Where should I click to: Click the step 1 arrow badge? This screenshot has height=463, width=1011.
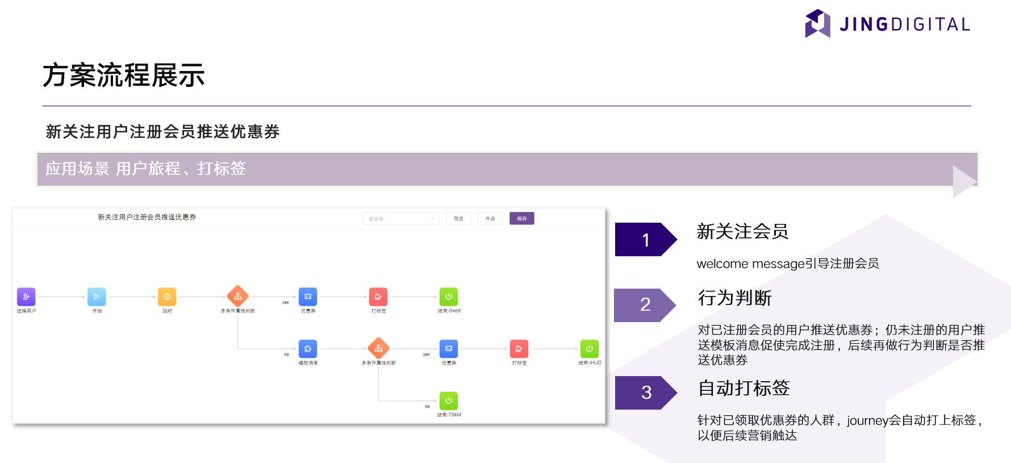[646, 240]
